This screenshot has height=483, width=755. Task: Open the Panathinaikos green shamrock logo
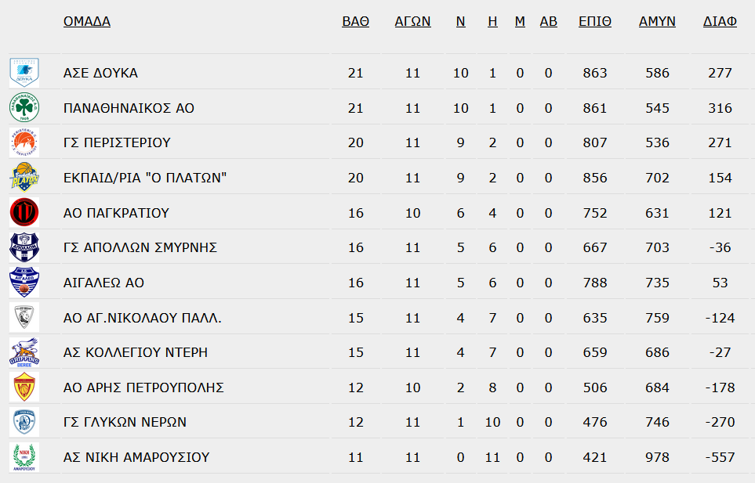point(24,108)
